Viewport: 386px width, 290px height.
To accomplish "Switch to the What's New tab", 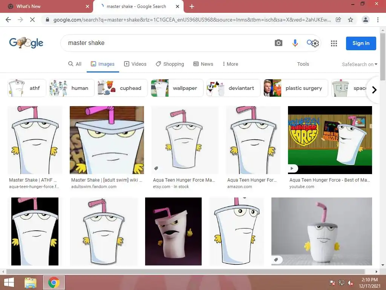I will click(47, 6).
